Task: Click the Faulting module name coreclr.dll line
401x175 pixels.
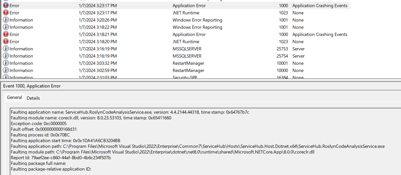Action: pos(91,118)
